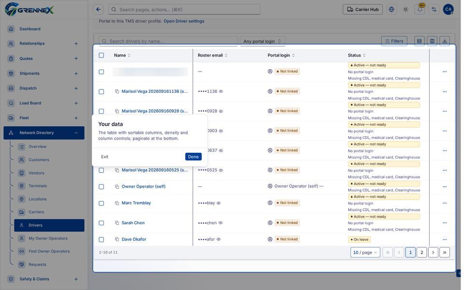Click Exit in the tour popup
This screenshot has height=290, width=464.
click(105, 157)
